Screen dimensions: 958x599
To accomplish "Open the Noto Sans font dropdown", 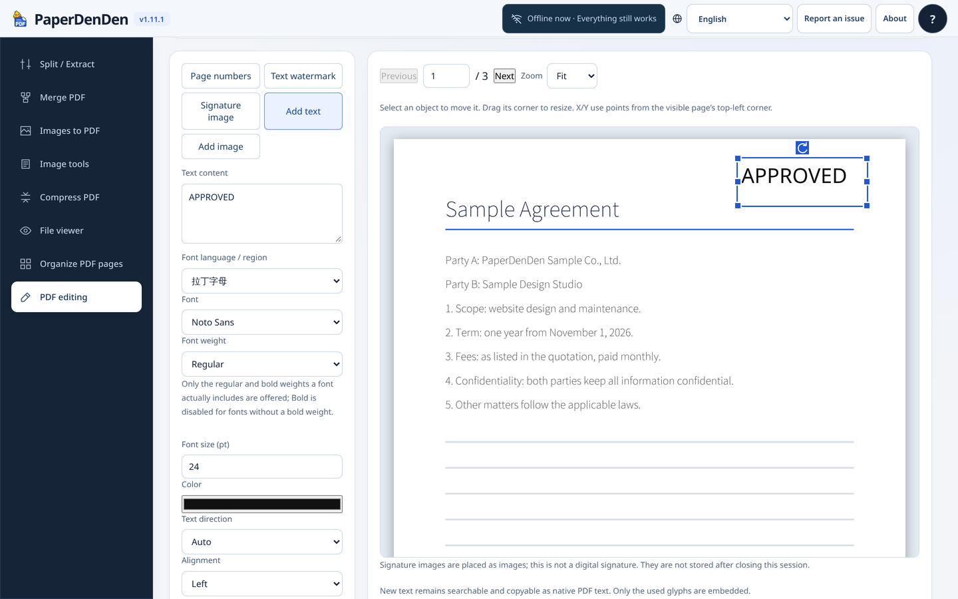I will [262, 322].
